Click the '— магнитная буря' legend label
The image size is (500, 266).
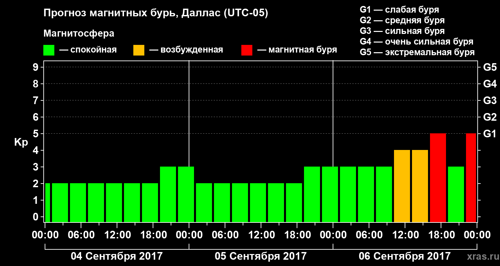pos(297,50)
